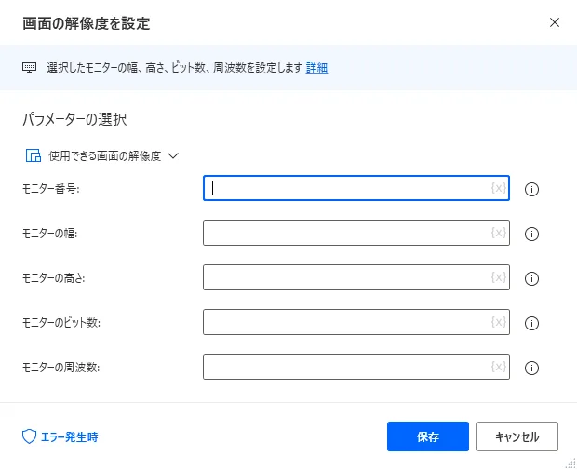Open variable picker {x} in モニターの周波数 field

(498, 367)
